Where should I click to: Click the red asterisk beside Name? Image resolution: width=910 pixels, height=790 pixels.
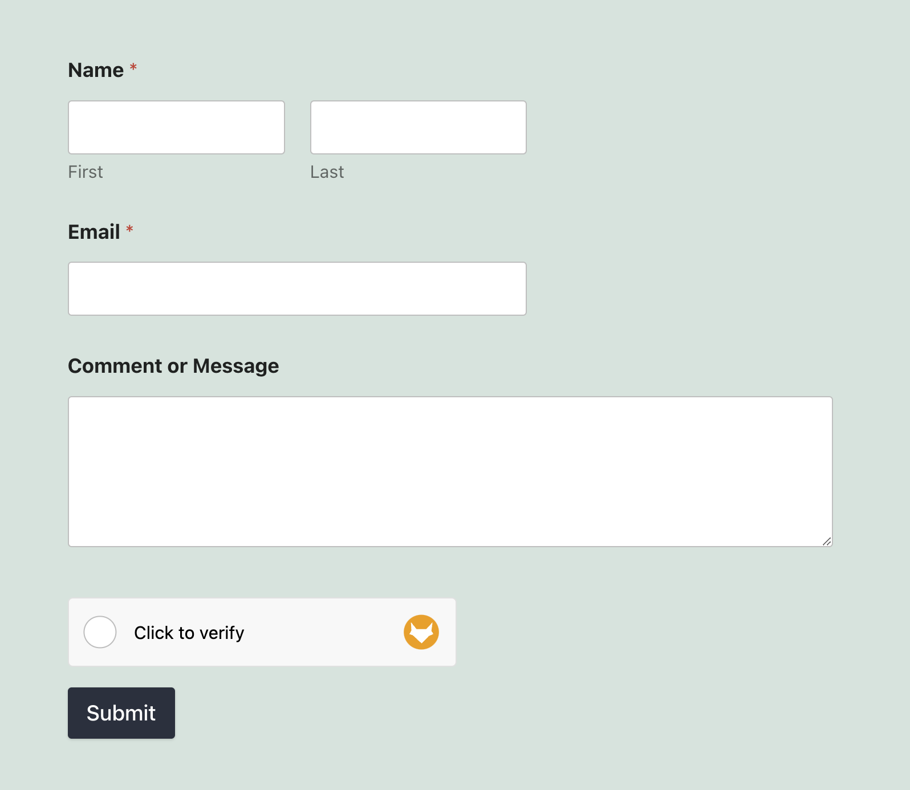133,68
